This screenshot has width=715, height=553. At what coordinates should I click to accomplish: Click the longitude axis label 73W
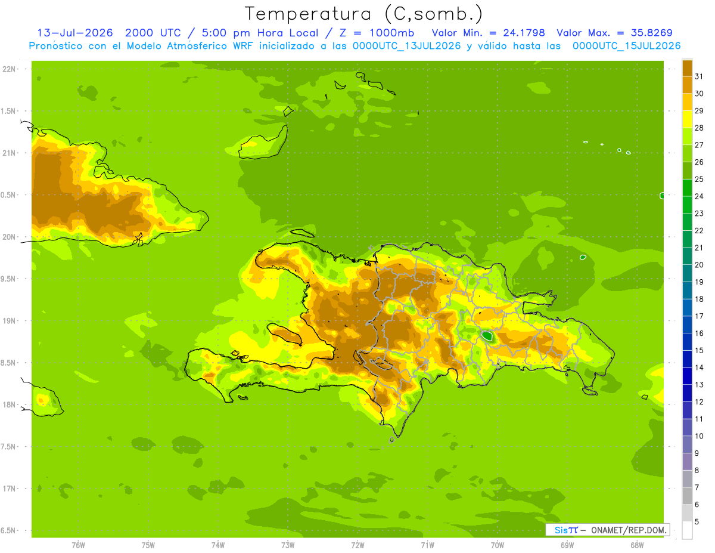288,545
